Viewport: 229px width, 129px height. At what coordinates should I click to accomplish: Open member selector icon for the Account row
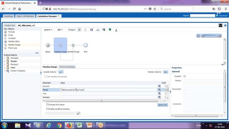[159, 86]
